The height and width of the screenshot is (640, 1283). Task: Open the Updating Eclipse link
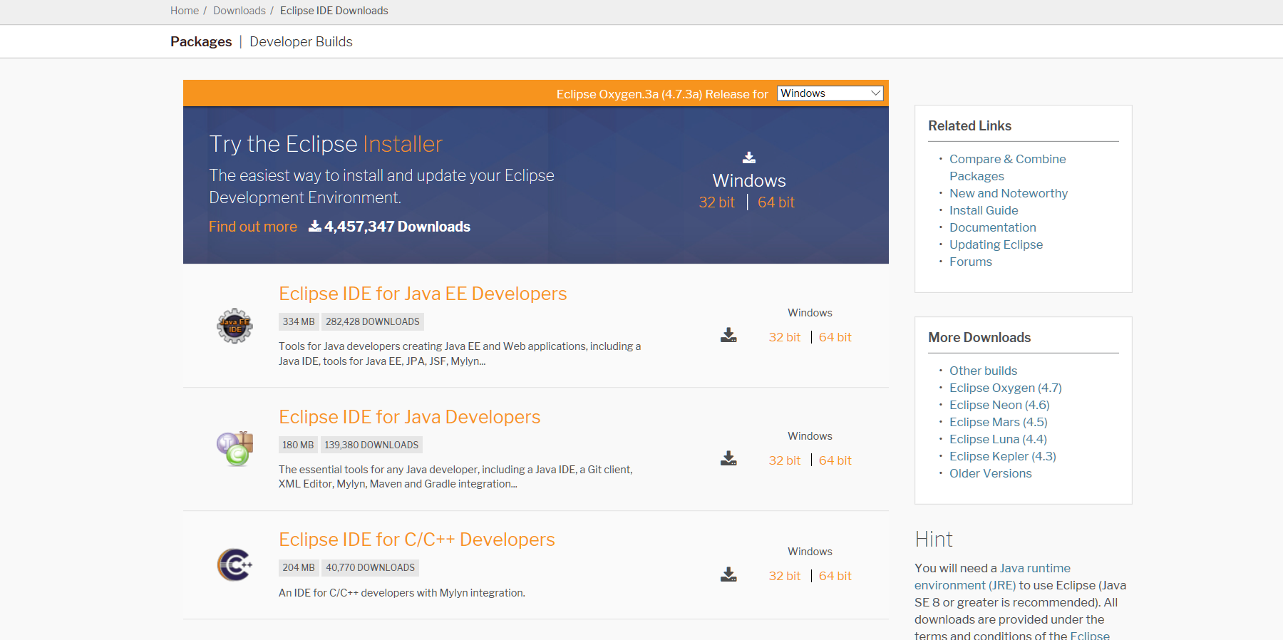click(x=996, y=244)
